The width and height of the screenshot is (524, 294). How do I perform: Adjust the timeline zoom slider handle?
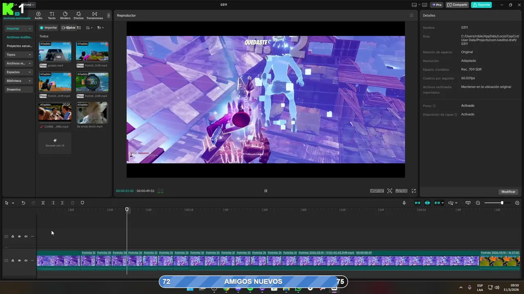point(502,203)
